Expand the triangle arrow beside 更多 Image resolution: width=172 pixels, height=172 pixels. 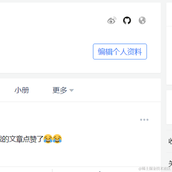click(71, 90)
